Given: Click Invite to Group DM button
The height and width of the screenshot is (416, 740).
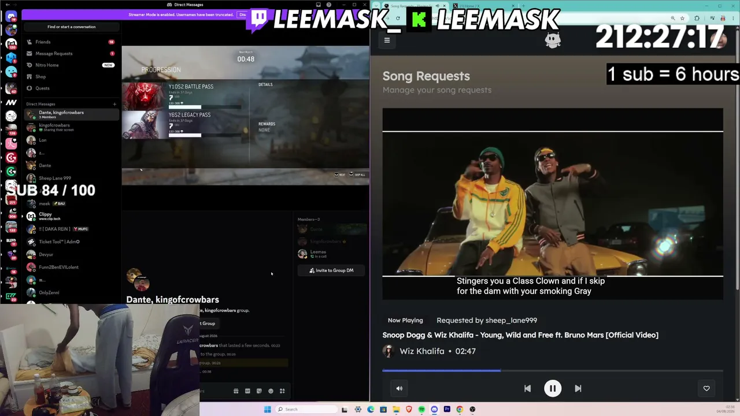Looking at the screenshot, I should (x=331, y=270).
